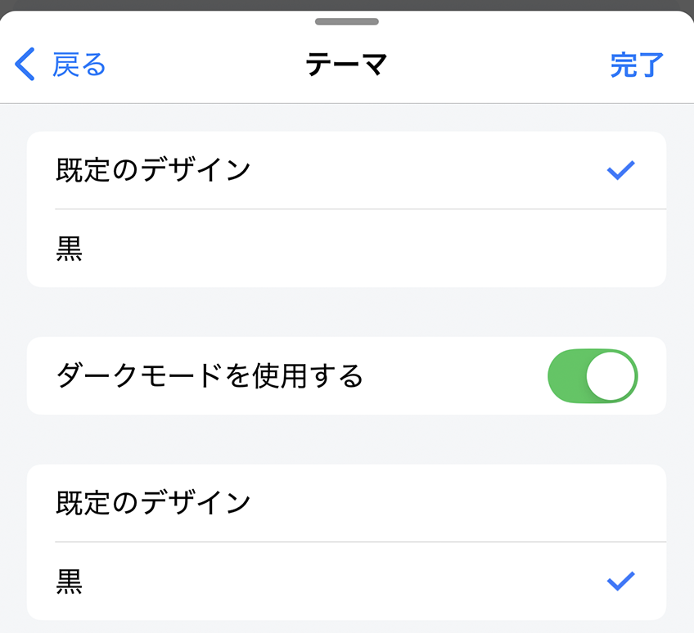Viewport: 694px width, 633px height.
Task: Tap the テーマ title text
Action: point(347,63)
